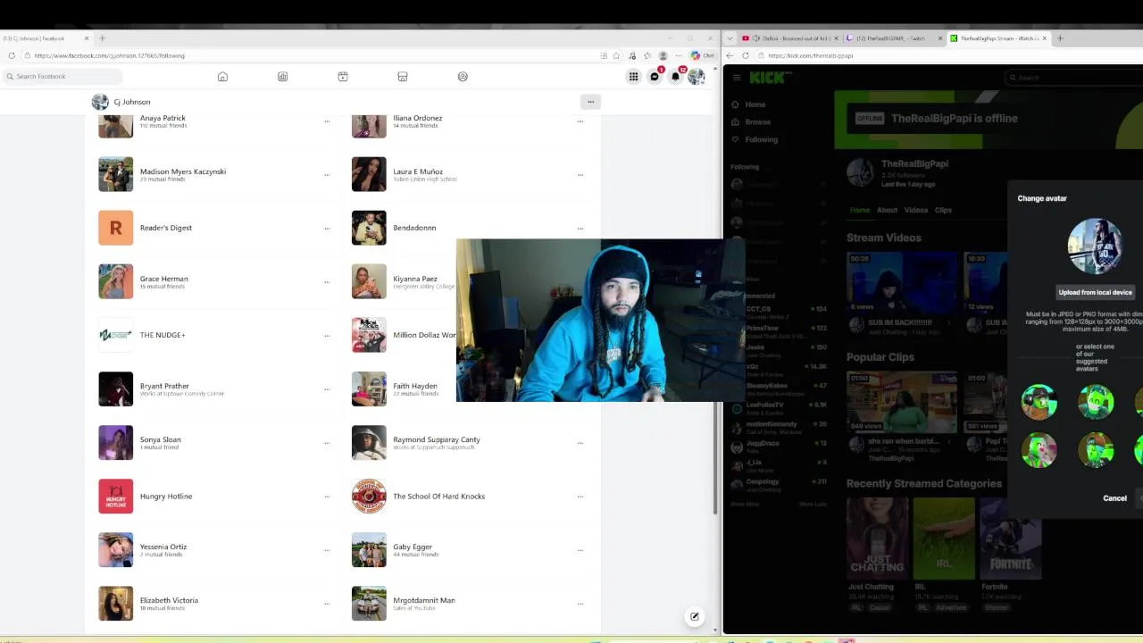Viewport: 1143px width, 643px height.
Task: Open Bendadonnn profile link
Action: [414, 228]
